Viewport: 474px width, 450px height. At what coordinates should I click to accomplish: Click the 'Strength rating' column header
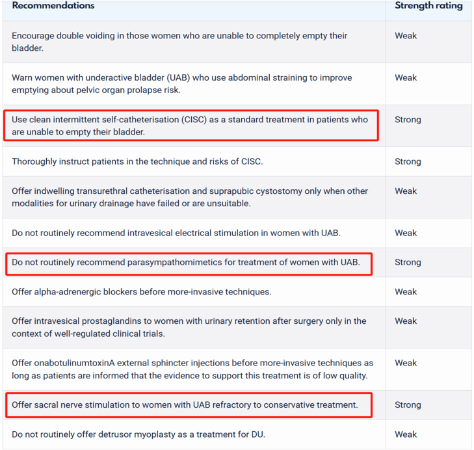[x=428, y=5]
